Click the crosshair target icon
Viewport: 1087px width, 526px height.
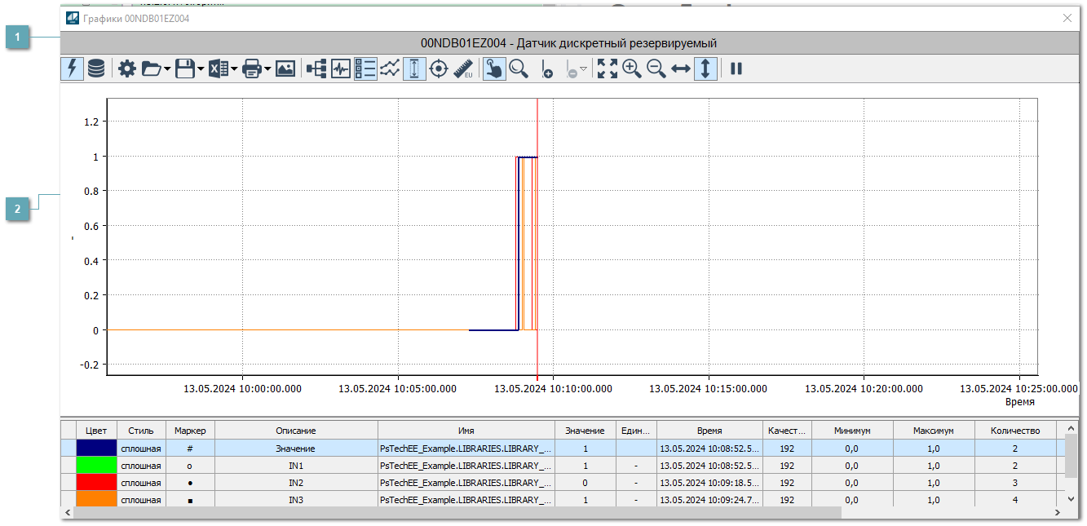pyautogui.click(x=439, y=69)
